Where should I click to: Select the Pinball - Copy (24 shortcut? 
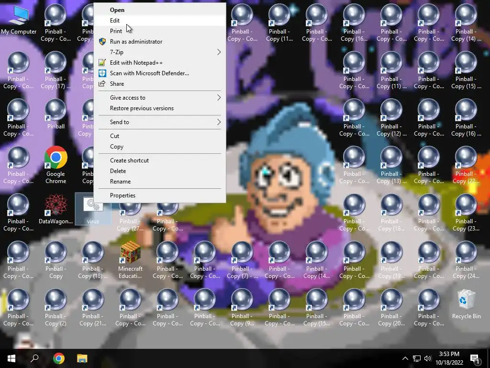(x=466, y=260)
